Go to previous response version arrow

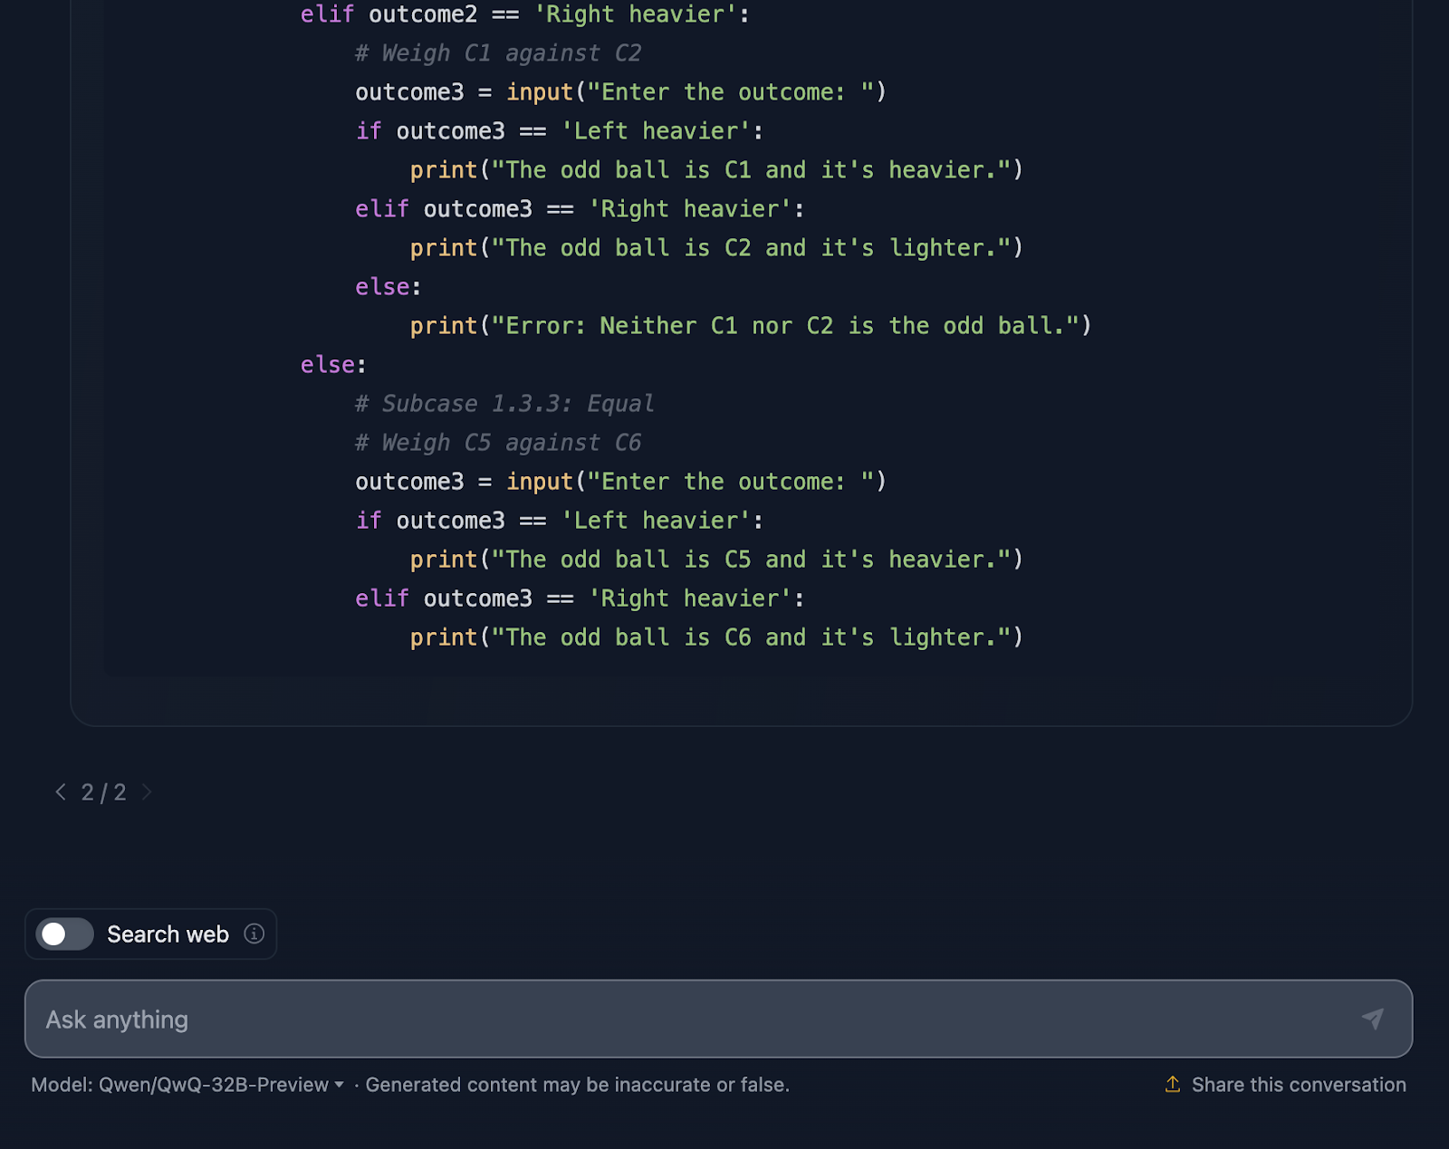point(61,792)
